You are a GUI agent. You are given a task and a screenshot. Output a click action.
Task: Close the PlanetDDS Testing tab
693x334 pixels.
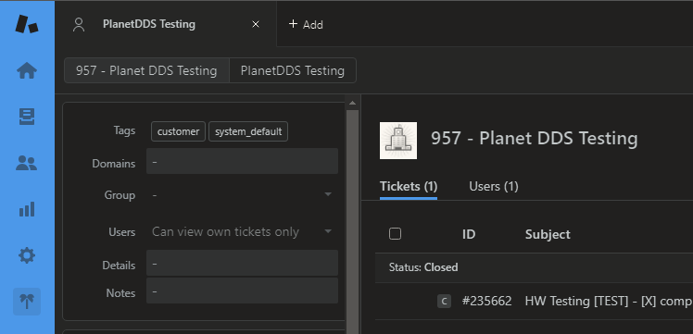[x=256, y=24]
